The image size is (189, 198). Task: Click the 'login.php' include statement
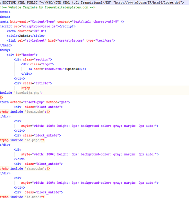tap(25, 112)
